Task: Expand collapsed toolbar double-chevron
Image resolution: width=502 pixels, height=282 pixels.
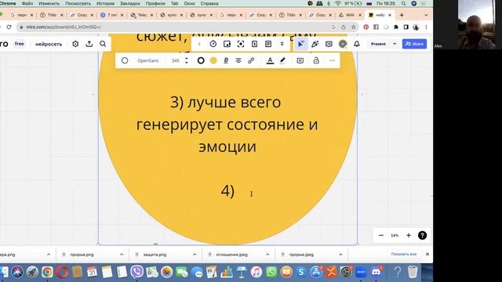Action: click(282, 44)
